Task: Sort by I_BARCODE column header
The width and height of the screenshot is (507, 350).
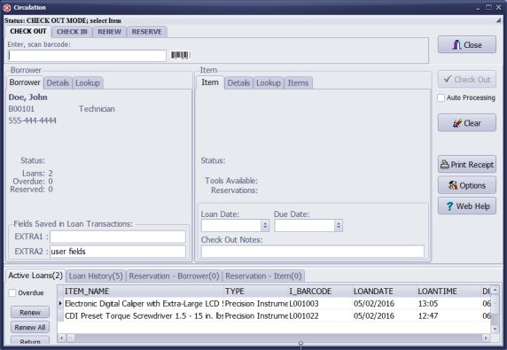Action: pyautogui.click(x=321, y=292)
